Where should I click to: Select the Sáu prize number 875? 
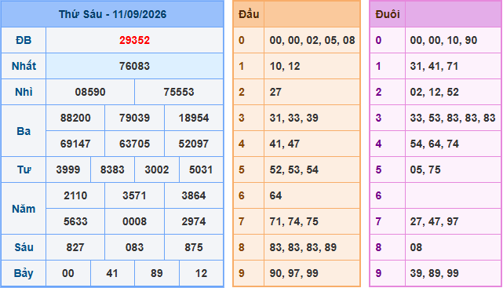point(194,247)
